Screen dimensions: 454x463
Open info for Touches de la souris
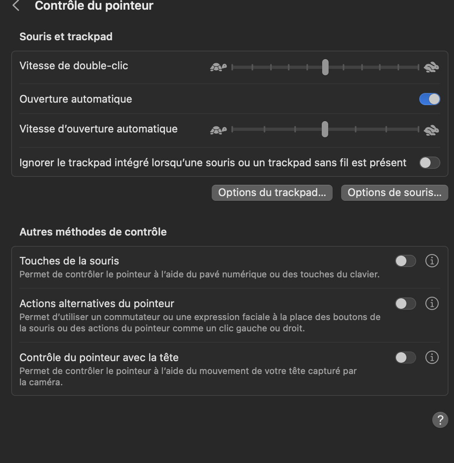coord(432,261)
